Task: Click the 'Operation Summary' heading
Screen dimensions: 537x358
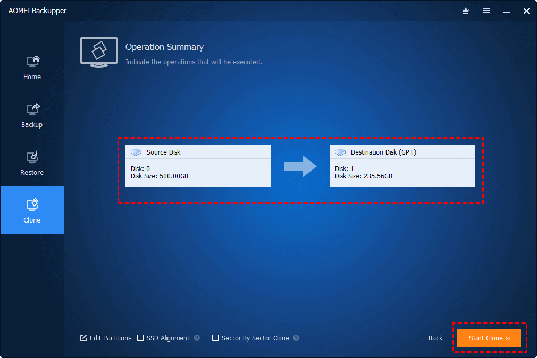Action: tap(164, 47)
